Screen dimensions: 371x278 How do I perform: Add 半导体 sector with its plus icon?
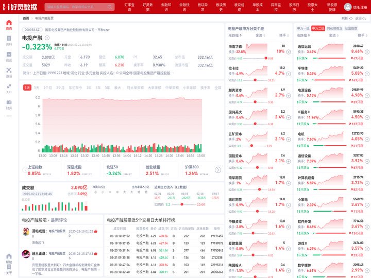click(367, 74)
